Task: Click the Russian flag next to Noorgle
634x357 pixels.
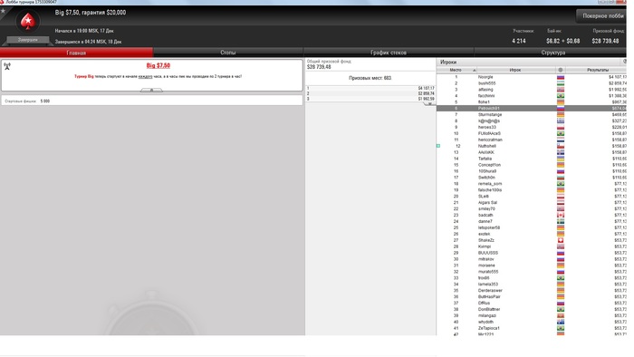Action: (x=561, y=77)
